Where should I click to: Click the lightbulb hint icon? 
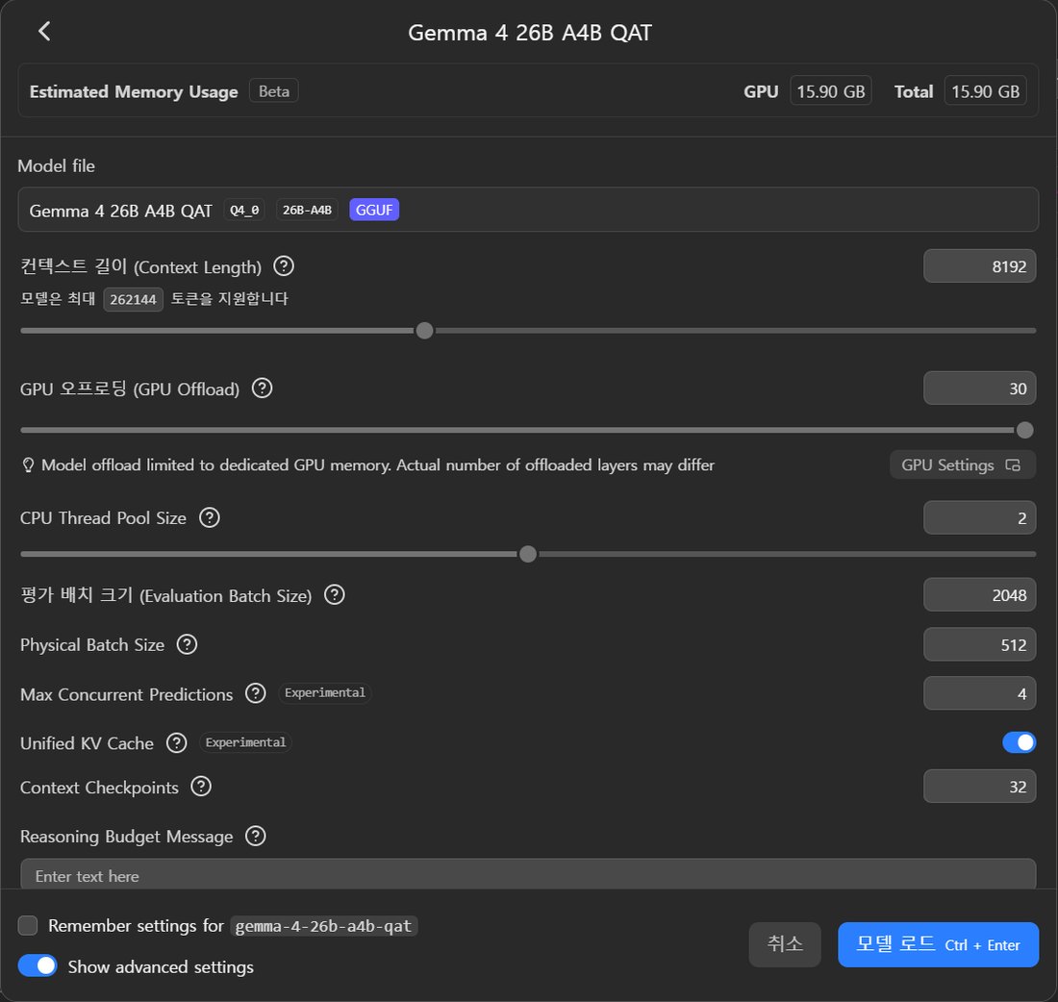click(x=28, y=464)
